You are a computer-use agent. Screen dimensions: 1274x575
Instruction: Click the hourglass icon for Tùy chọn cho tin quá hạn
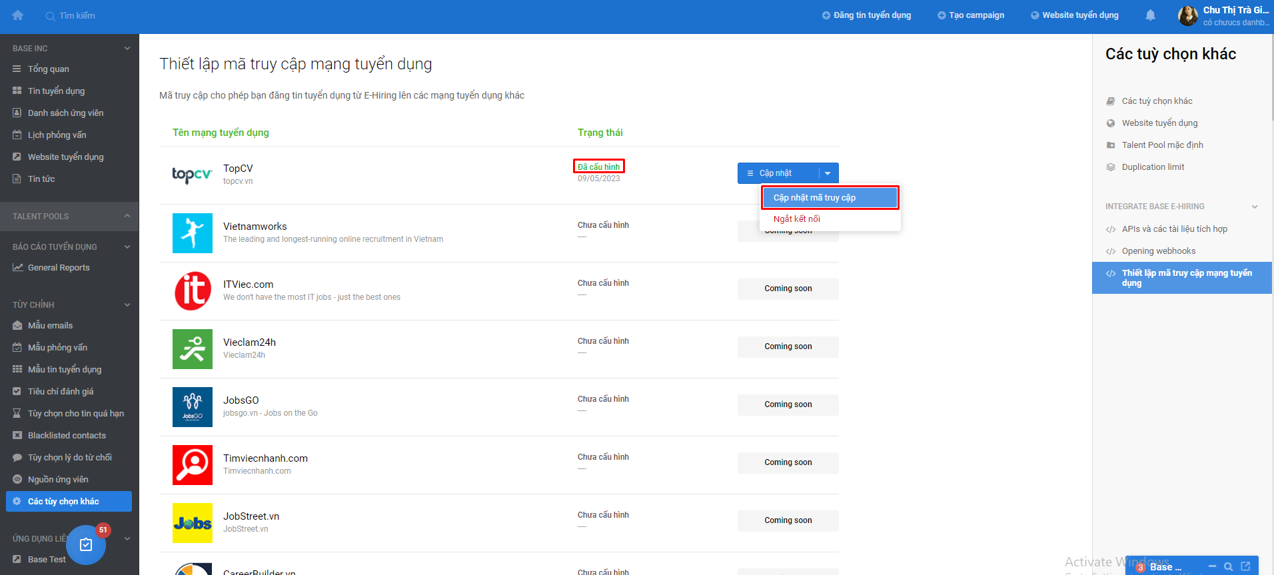pyautogui.click(x=17, y=413)
